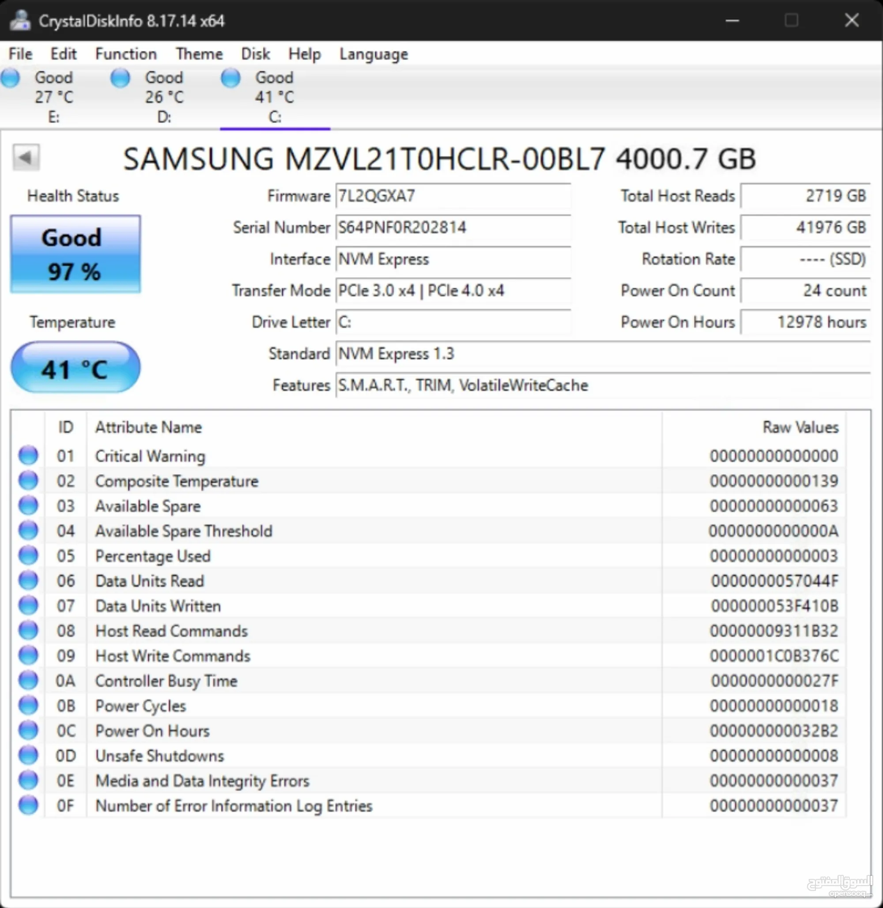Click the blue status LED next to Critical Warning
The width and height of the screenshot is (883, 908).
(28, 455)
